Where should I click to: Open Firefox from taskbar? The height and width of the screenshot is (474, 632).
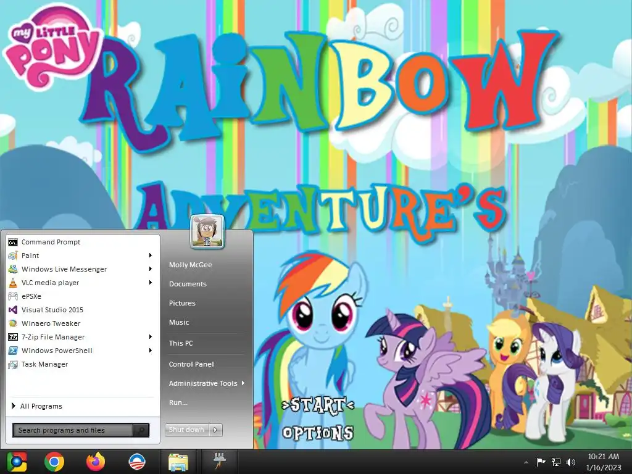coord(96,462)
